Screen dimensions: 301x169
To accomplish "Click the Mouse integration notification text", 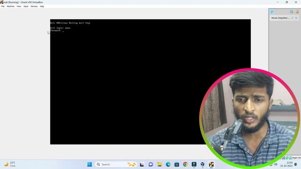I will click(x=280, y=18).
